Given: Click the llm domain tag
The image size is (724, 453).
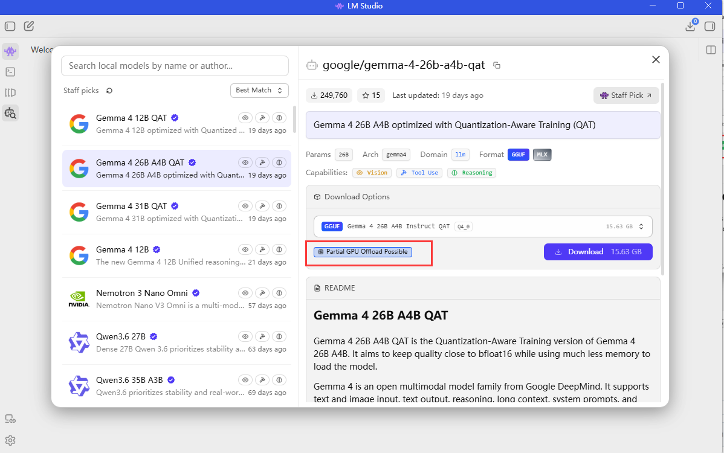Looking at the screenshot, I should tap(461, 155).
